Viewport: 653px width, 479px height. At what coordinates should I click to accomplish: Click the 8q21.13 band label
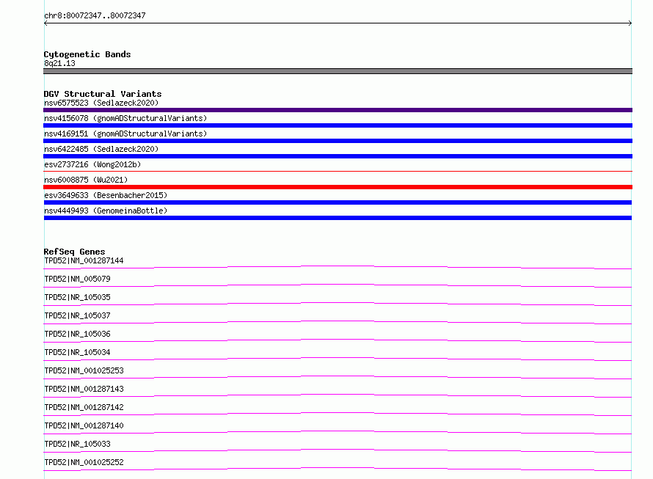59,63
